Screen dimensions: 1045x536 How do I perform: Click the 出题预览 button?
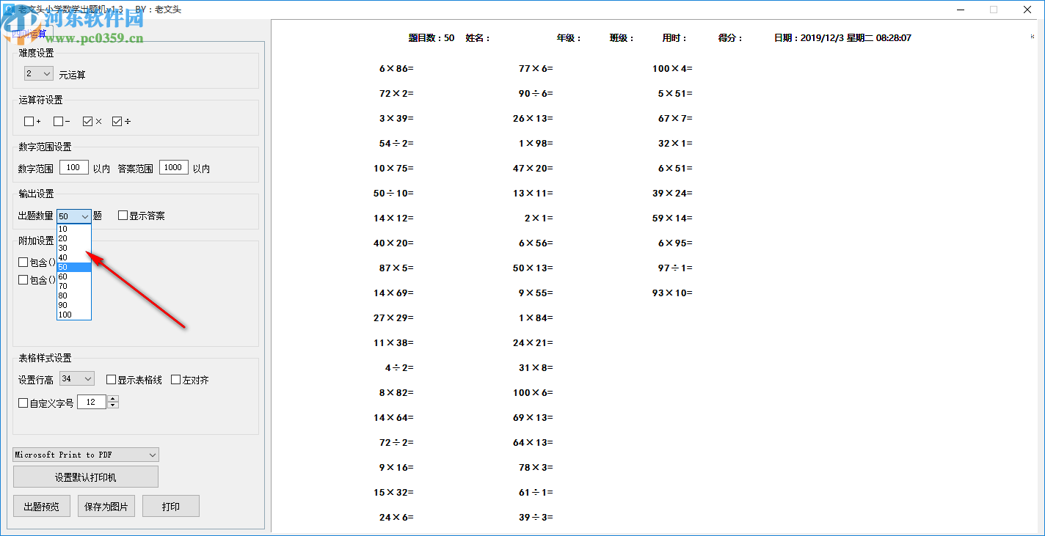pyautogui.click(x=42, y=507)
